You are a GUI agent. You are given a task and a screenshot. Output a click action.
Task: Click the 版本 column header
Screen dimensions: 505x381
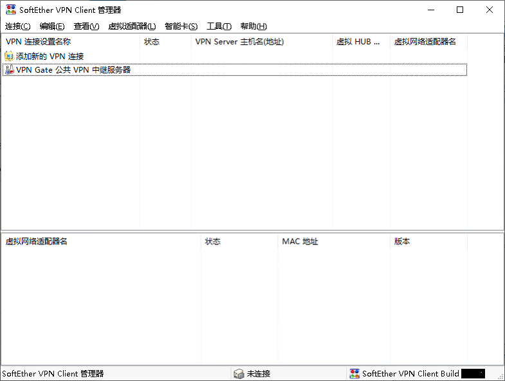pos(428,241)
